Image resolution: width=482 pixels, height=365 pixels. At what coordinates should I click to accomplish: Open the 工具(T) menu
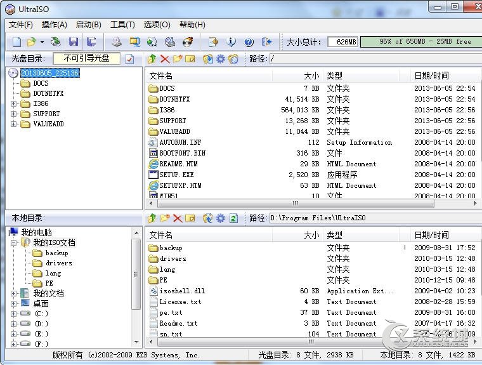tap(122, 25)
